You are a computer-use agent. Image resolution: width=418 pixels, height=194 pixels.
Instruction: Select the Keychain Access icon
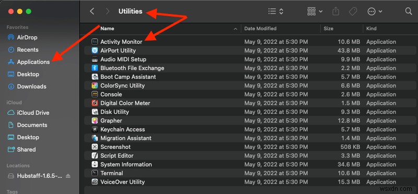point(95,129)
